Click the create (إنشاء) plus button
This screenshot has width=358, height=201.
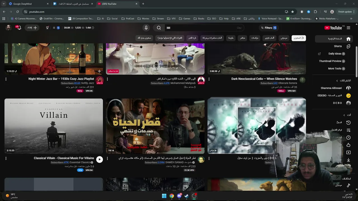[32, 28]
